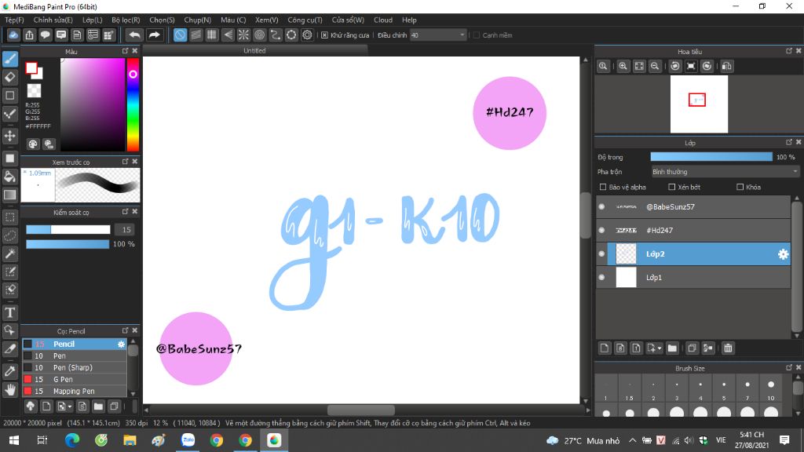804x452 pixels.
Task: Choose the Magic Wand selection tool
Action: click(10, 253)
